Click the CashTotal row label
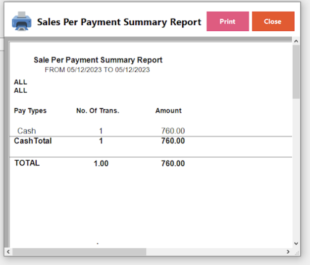The width and height of the screenshot is (310, 265). [33, 141]
